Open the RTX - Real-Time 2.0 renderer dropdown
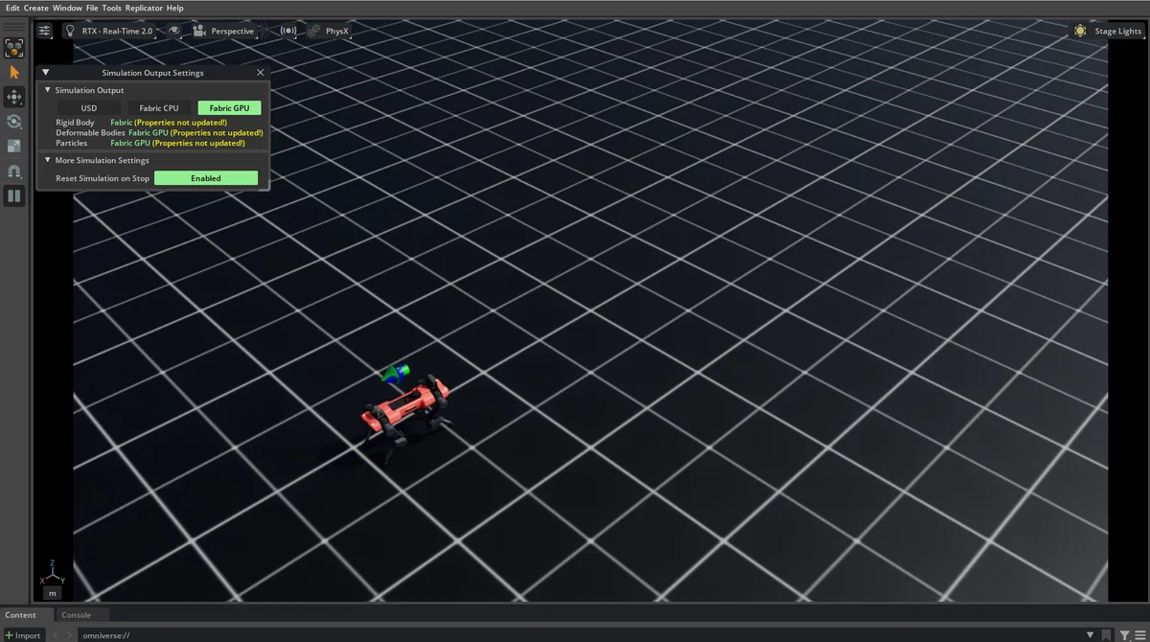 117,31
